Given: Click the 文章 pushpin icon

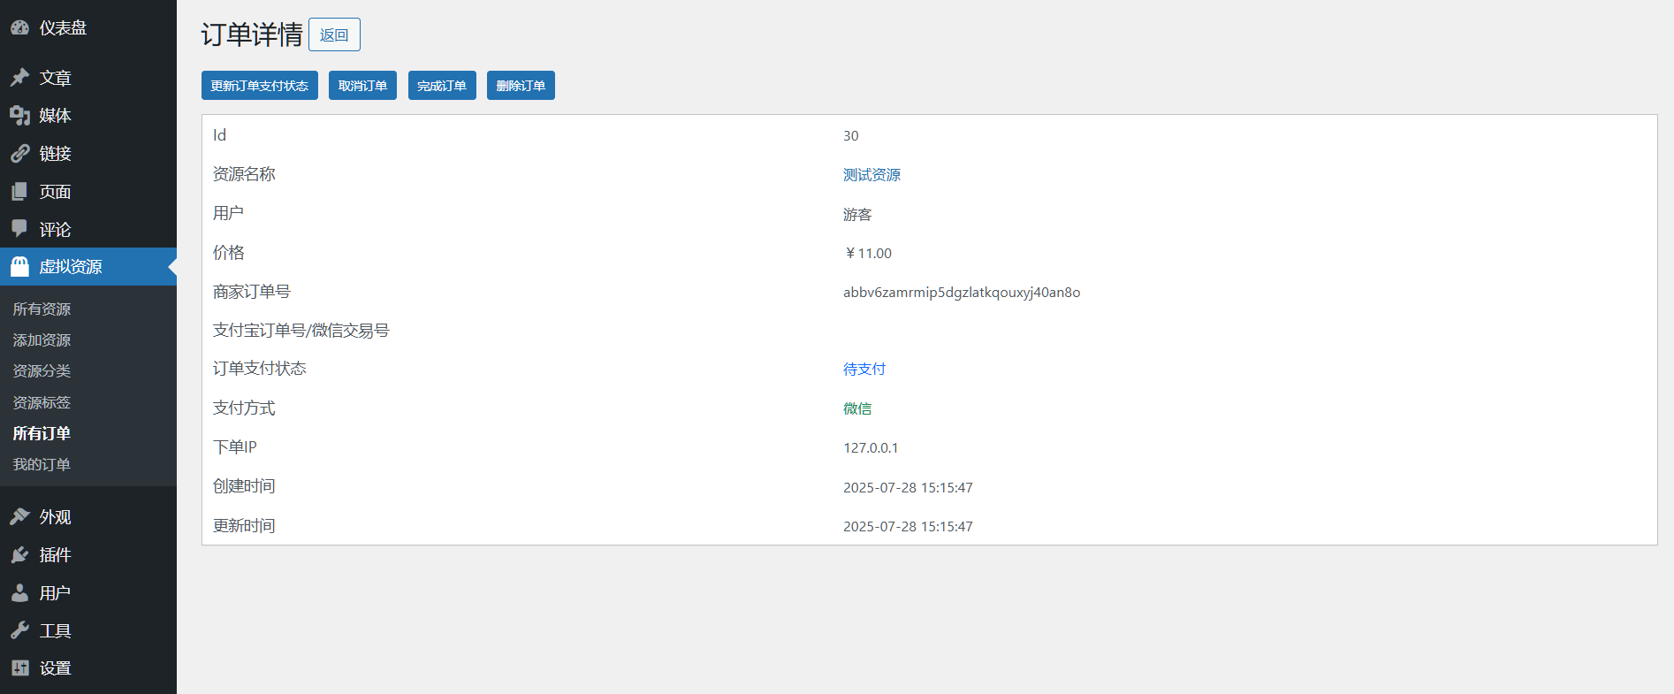Looking at the screenshot, I should [19, 78].
